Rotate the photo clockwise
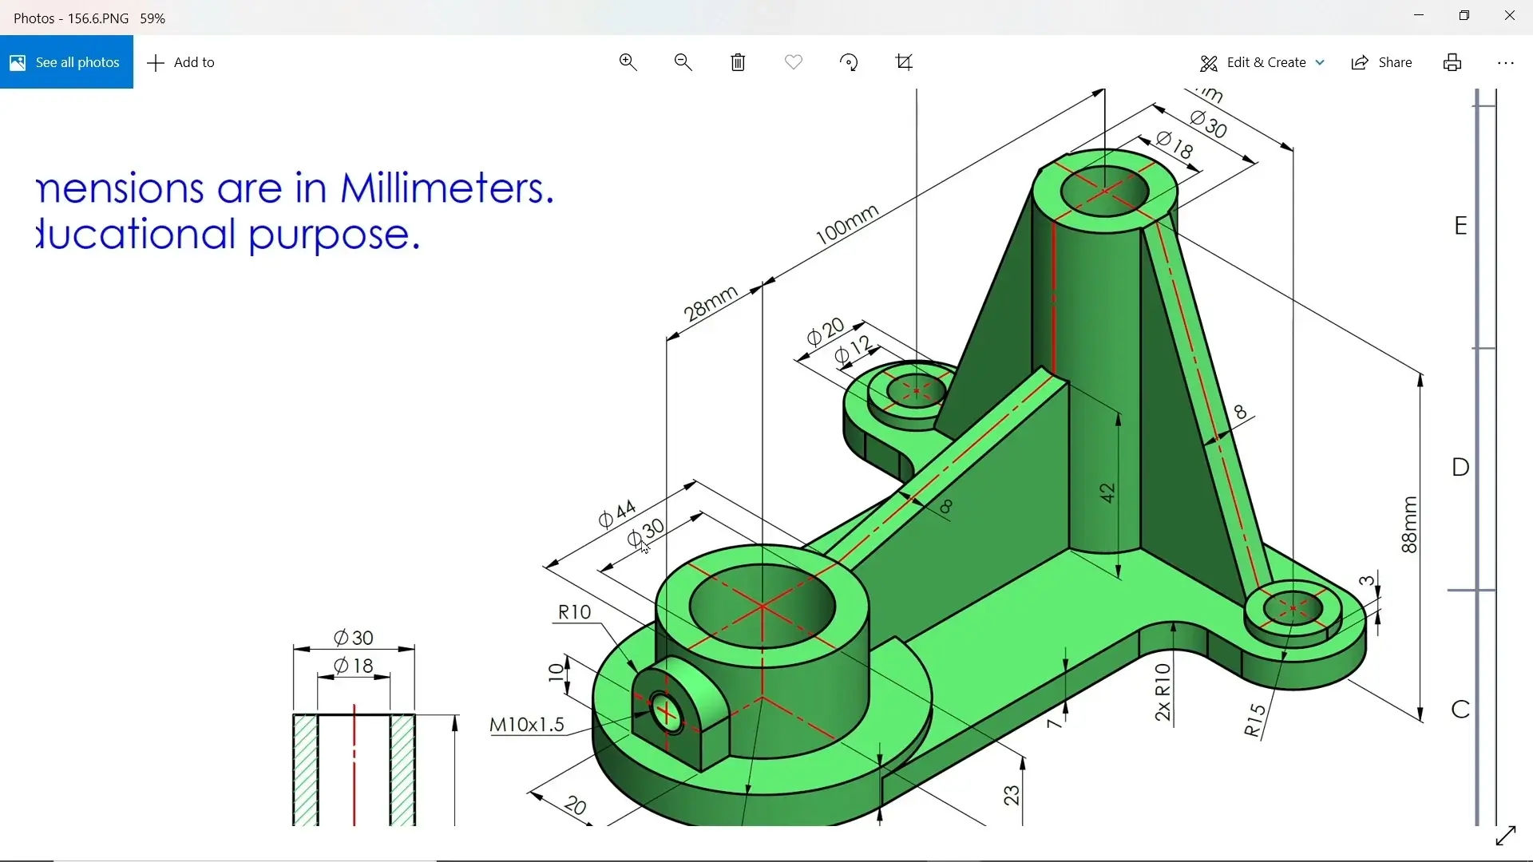The image size is (1533, 862). point(849,61)
